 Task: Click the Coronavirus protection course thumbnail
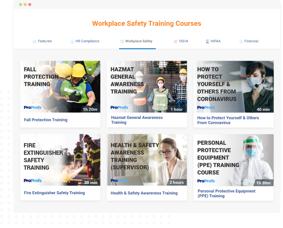click(x=234, y=87)
